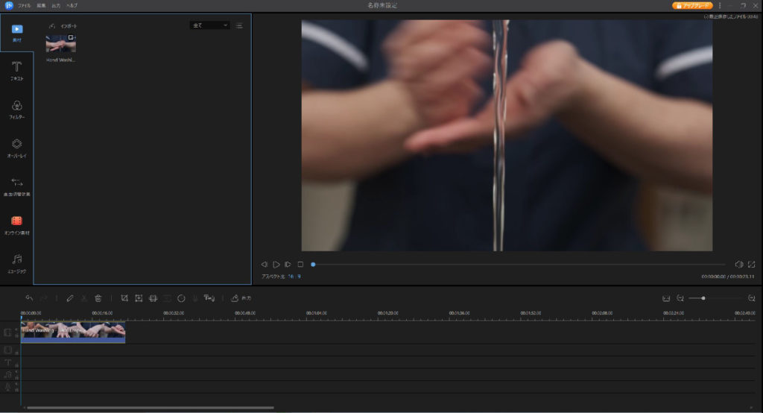Screen dimensions: 763x413
Task: Click the video track icon
Action: (x=7, y=332)
